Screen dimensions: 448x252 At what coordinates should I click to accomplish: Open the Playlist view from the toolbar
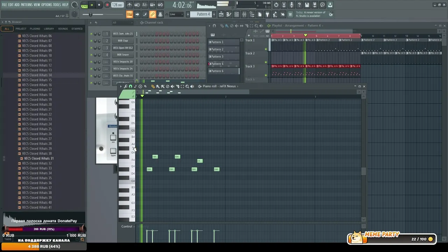tap(221, 14)
